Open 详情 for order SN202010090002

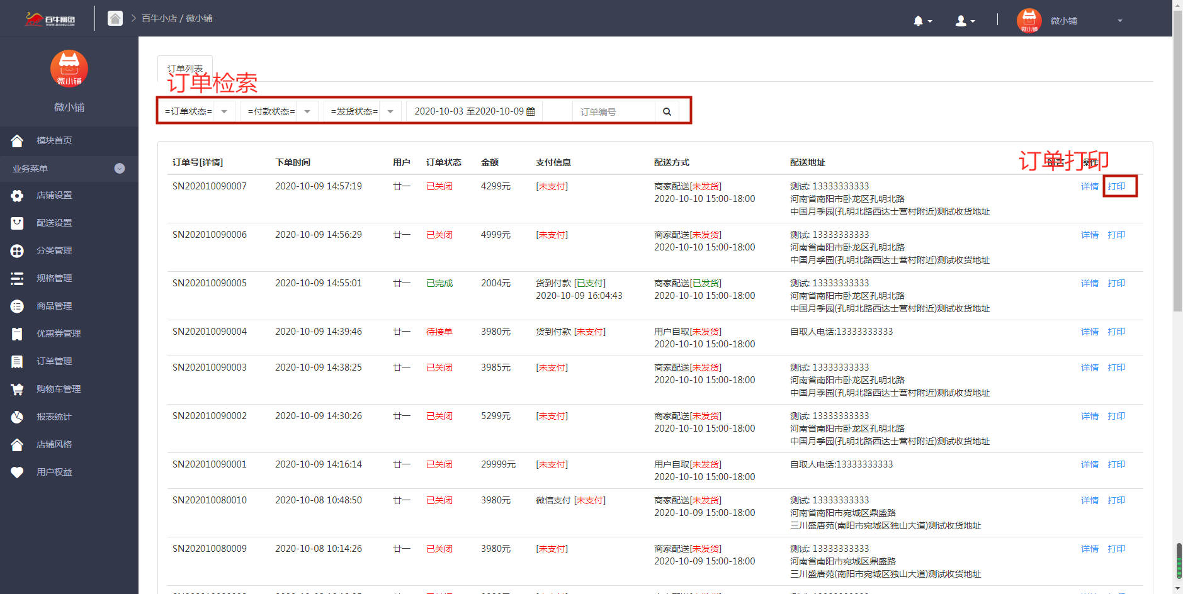tap(1090, 416)
